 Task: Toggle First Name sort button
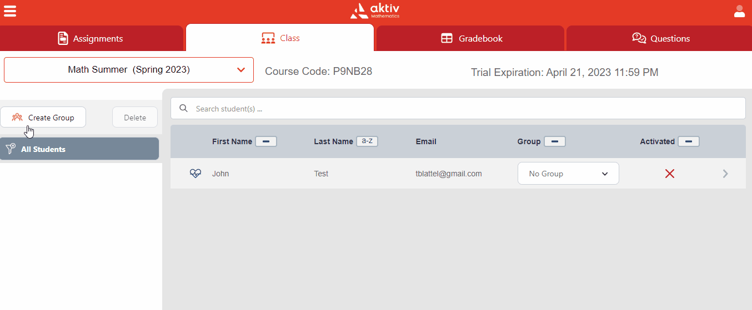(266, 141)
